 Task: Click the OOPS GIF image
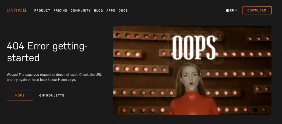tap(192, 70)
